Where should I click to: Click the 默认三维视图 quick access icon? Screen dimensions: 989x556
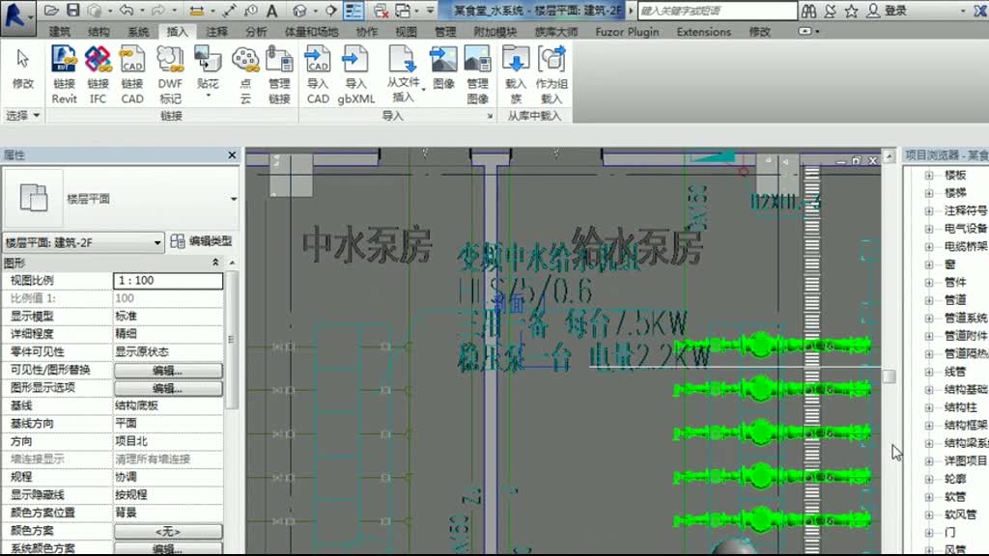point(300,11)
